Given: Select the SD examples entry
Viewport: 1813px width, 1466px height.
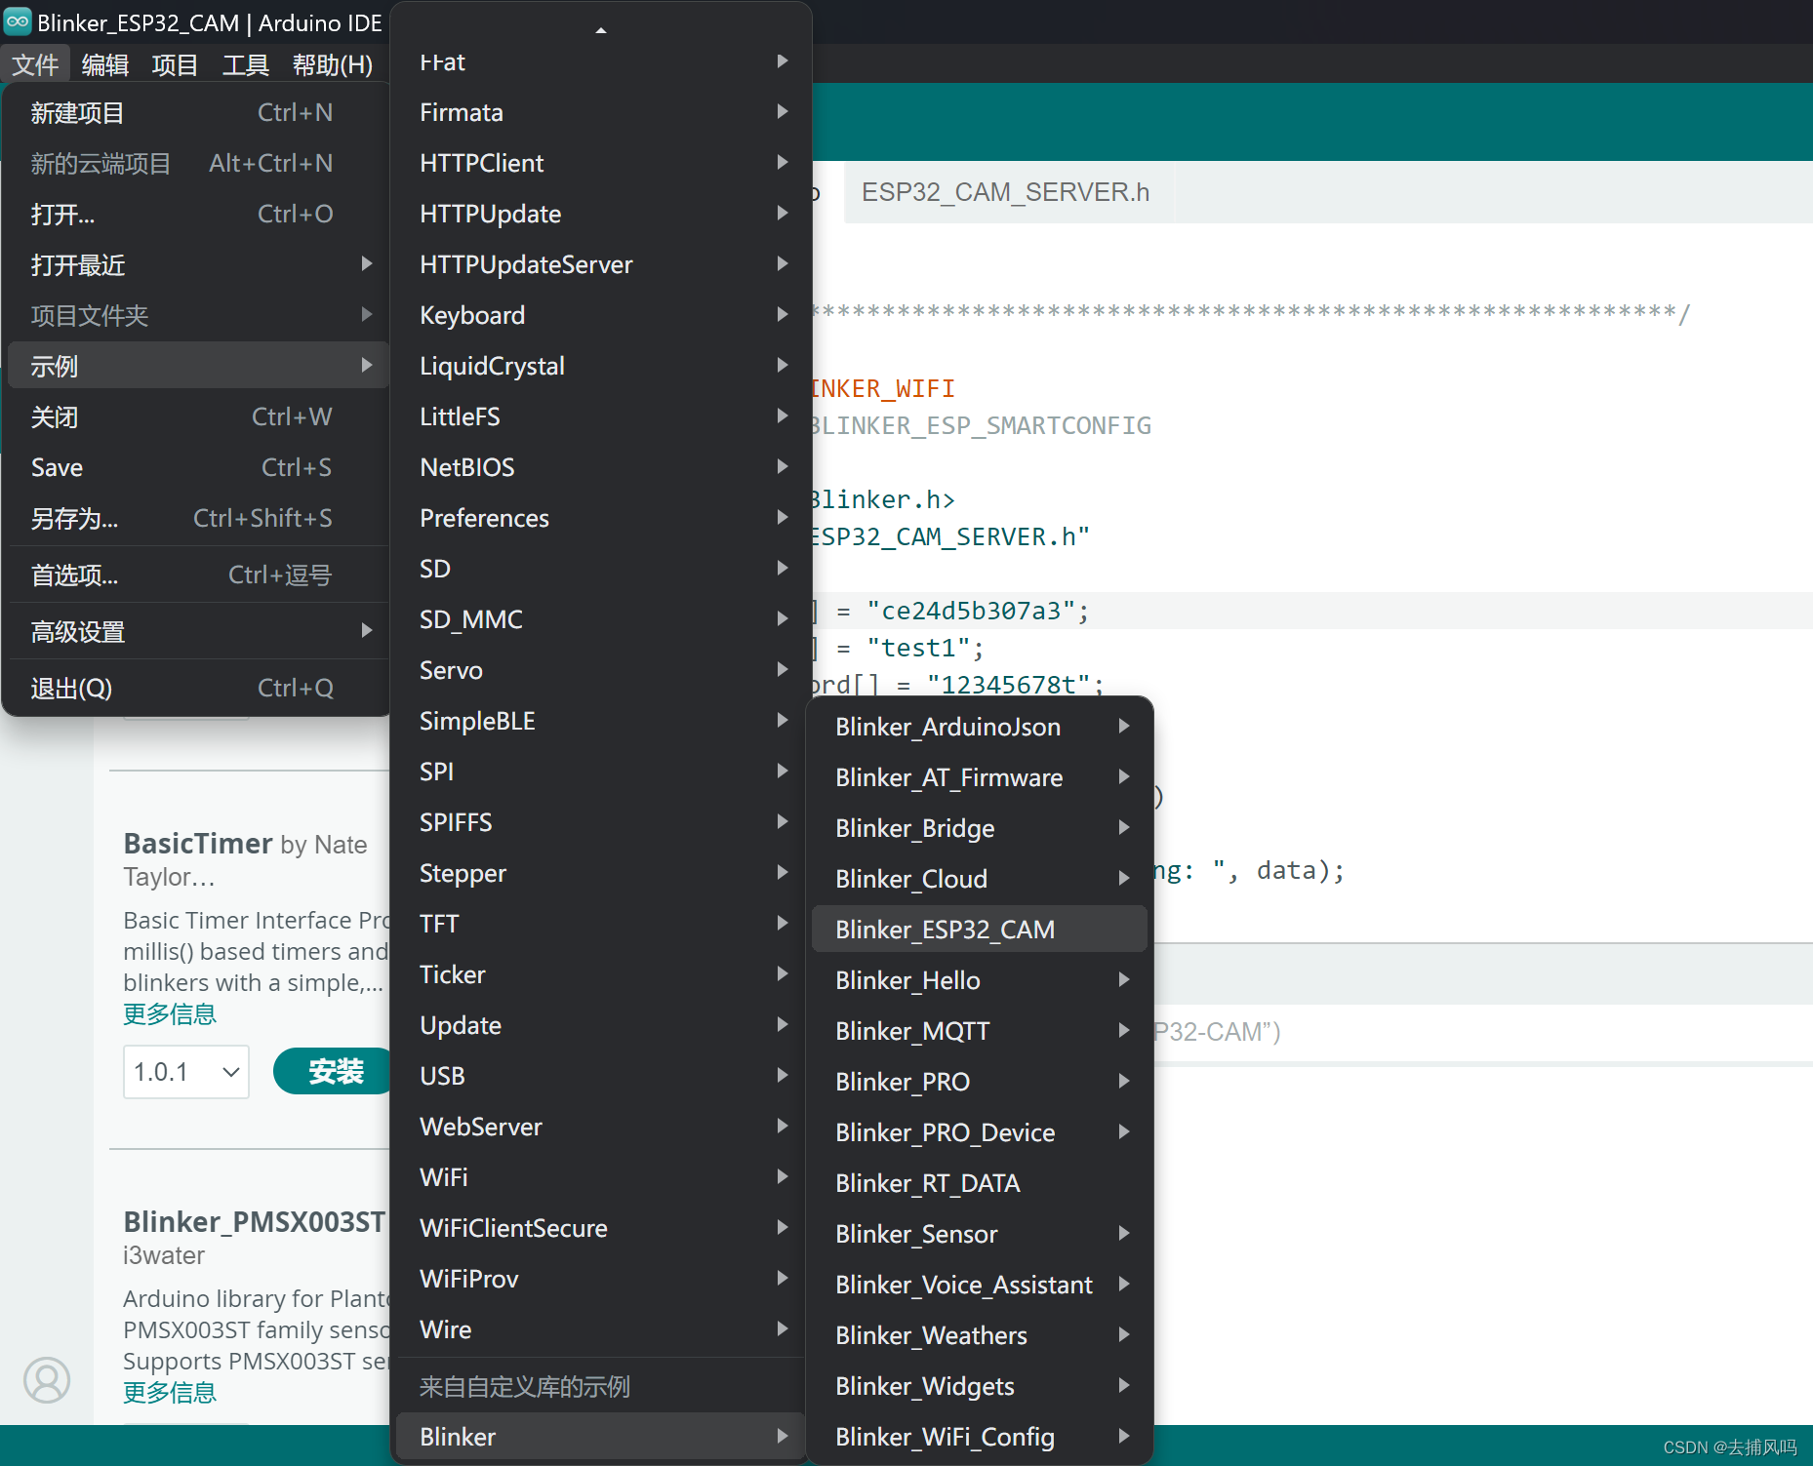Looking at the screenshot, I should (601, 569).
